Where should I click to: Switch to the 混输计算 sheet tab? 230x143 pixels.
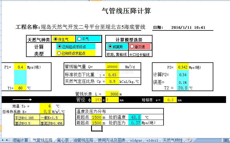click(x=20, y=140)
